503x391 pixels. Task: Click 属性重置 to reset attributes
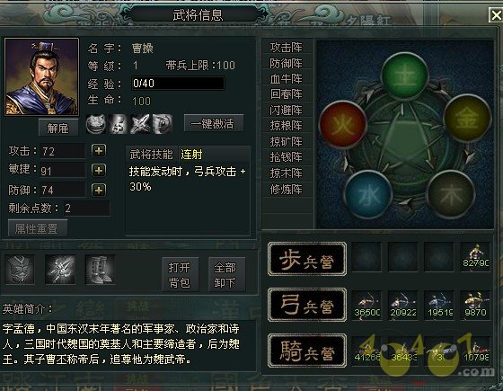(x=38, y=228)
